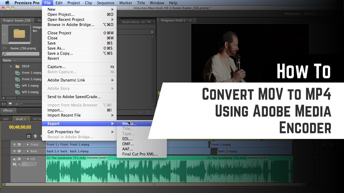Click the Project panel search field
The width and height of the screenshot is (344, 193).
(21, 54)
